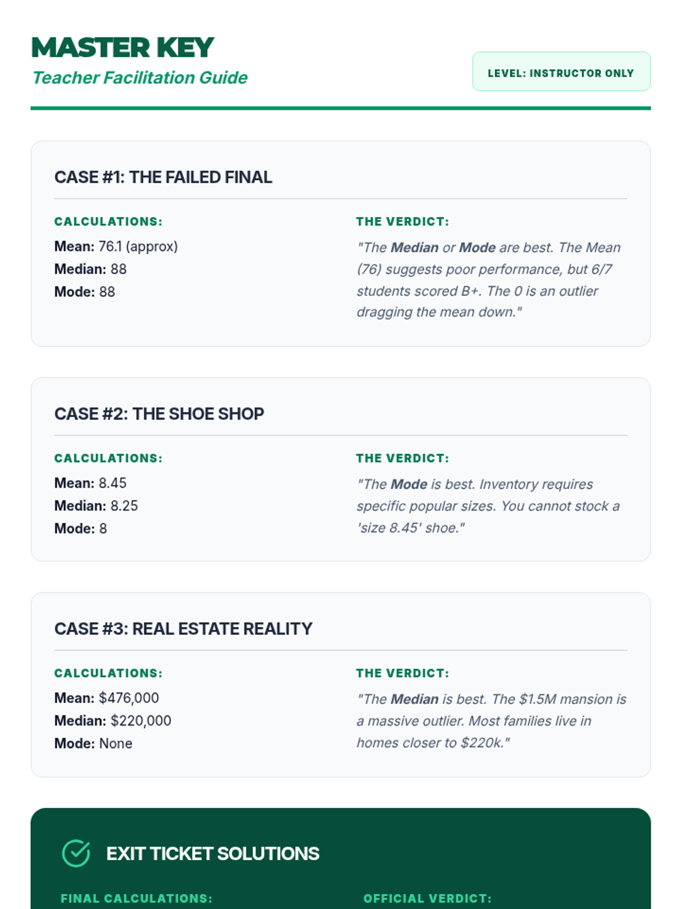Select the Teacher Facilitation Guide subtitle
The height and width of the screenshot is (909, 681).
pos(140,78)
